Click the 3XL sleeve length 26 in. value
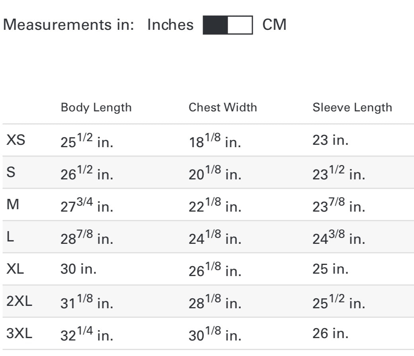The width and height of the screenshot is (414, 356). 330,334
